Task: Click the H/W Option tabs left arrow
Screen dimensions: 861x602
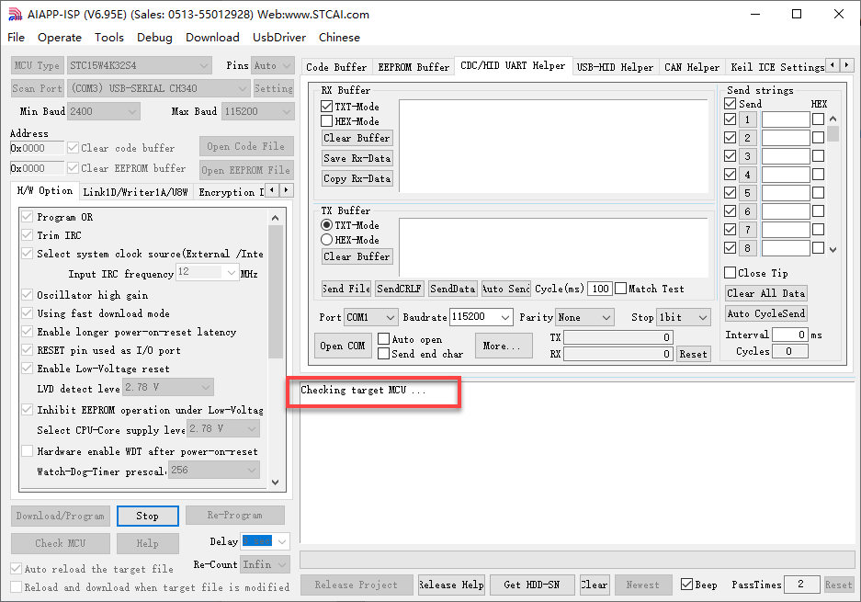Action: tap(274, 190)
